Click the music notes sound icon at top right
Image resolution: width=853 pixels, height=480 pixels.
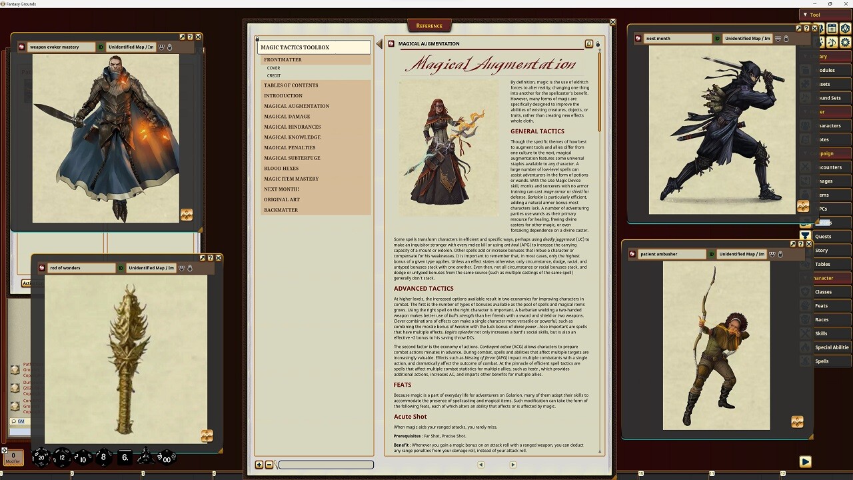[x=832, y=42]
